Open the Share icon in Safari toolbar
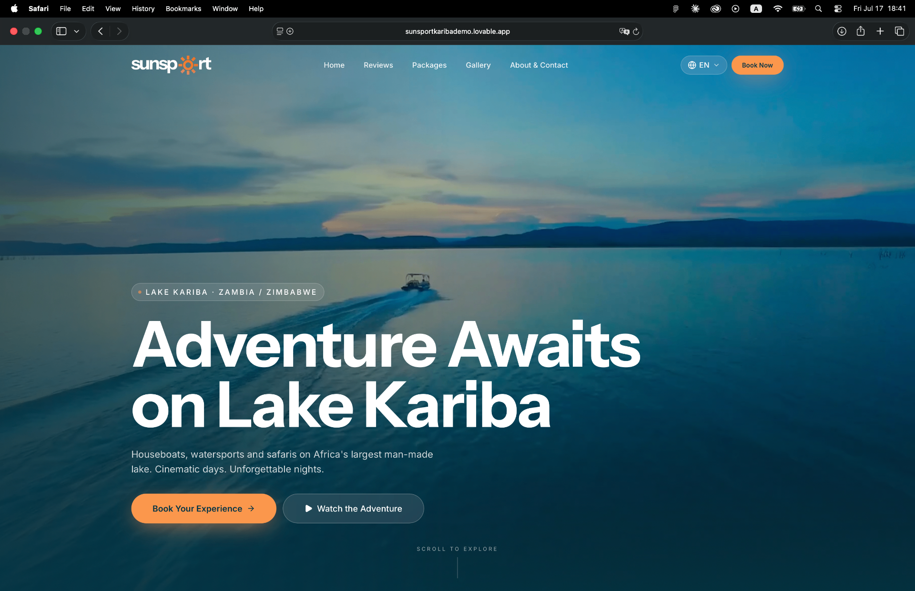 (x=861, y=31)
